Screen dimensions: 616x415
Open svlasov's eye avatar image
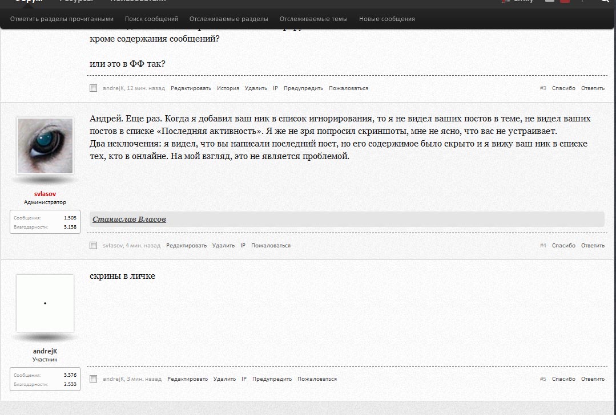coord(45,146)
